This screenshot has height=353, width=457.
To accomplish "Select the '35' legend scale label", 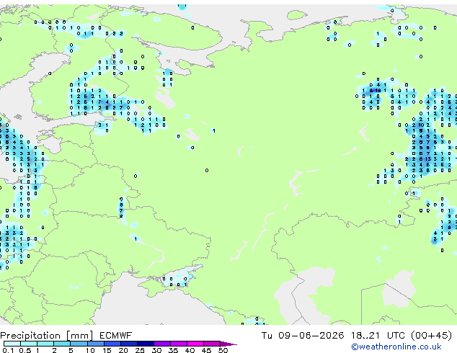I will pos(173,350).
